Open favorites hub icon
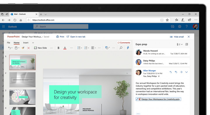 176,20
